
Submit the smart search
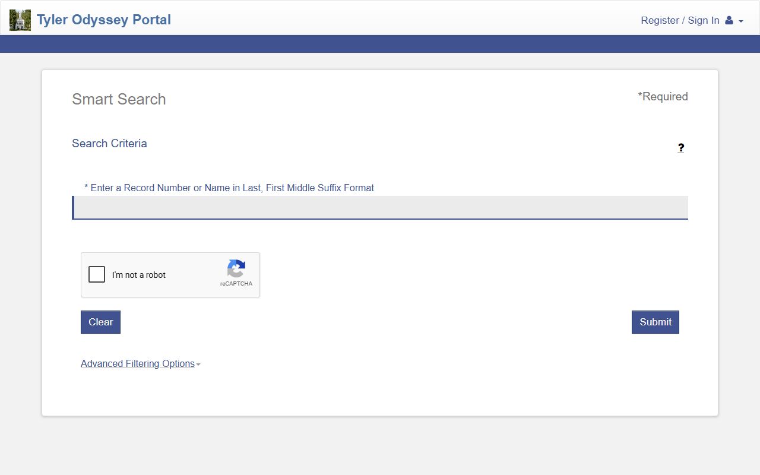(655, 322)
